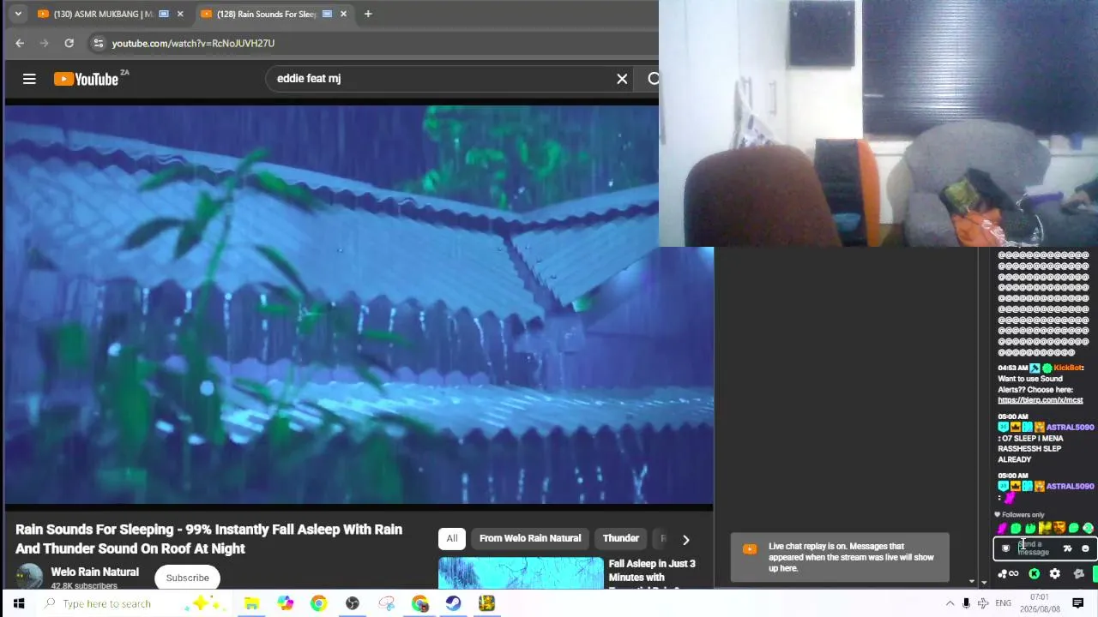Viewport: 1098px width, 617px height.
Task: Open File Explorer from the taskbar
Action: [x=251, y=603]
